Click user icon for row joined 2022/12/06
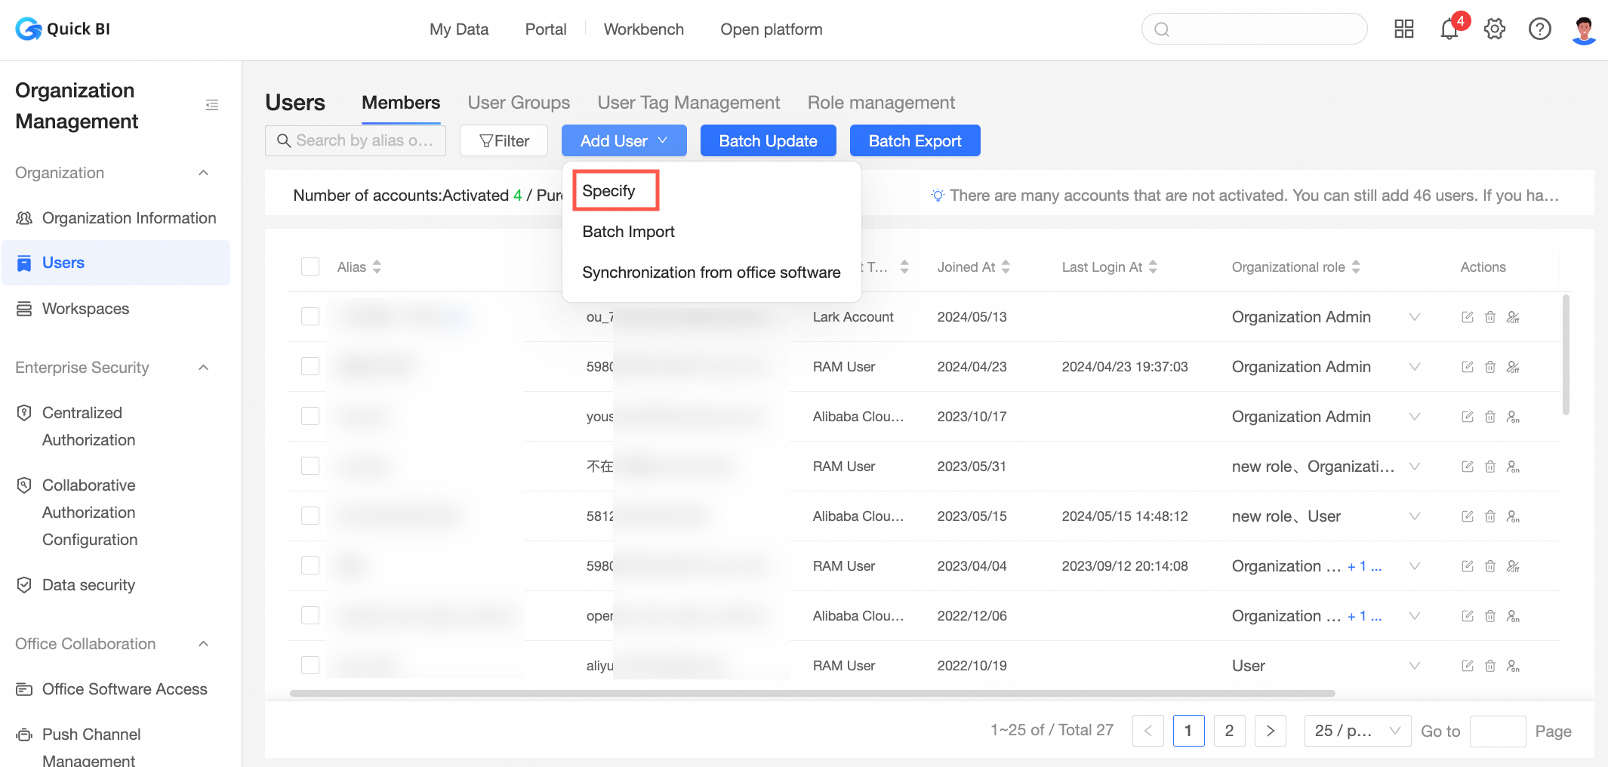 pyautogui.click(x=1513, y=616)
